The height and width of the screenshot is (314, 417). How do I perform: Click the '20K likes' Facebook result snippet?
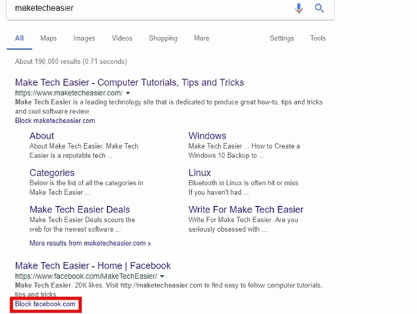tap(169, 290)
